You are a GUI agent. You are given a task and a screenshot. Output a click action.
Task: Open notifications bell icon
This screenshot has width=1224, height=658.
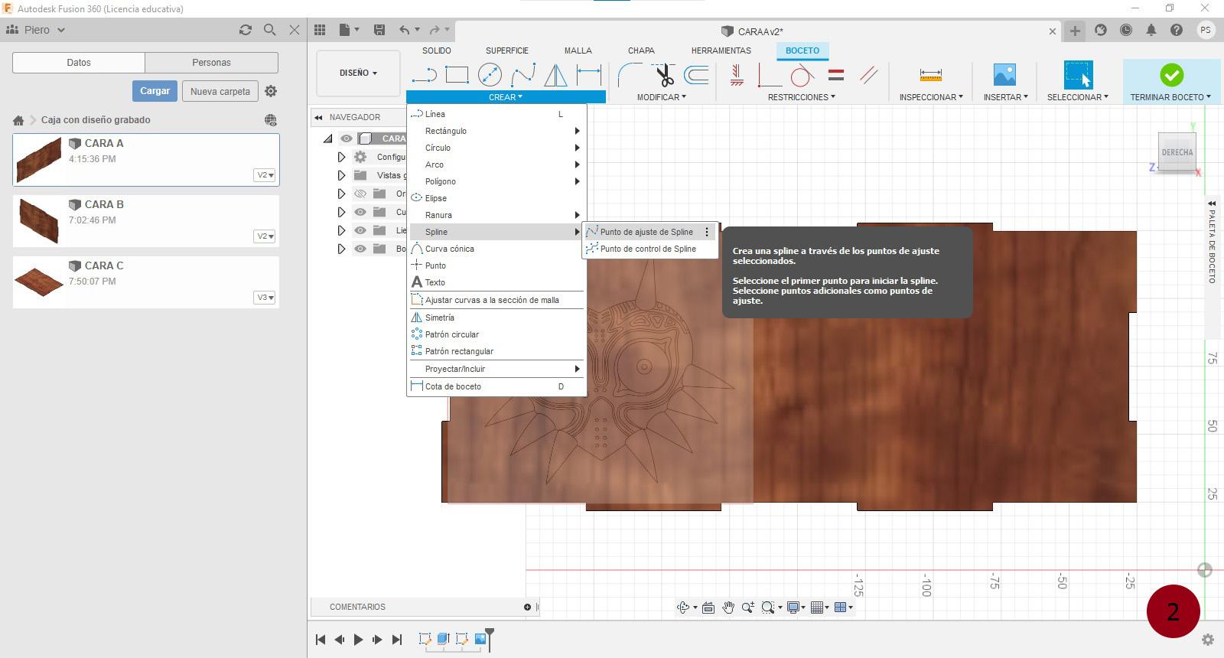click(1151, 30)
